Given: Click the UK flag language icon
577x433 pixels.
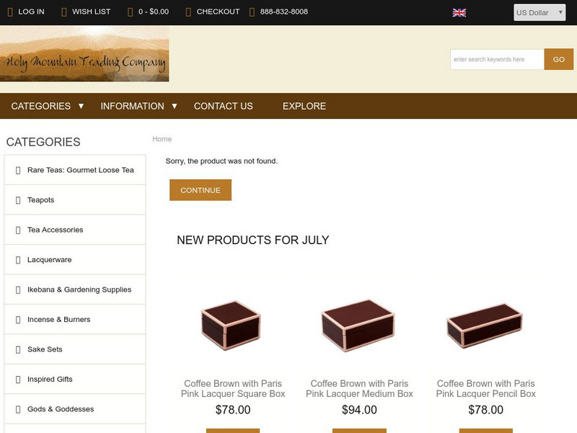Looking at the screenshot, I should (x=459, y=12).
